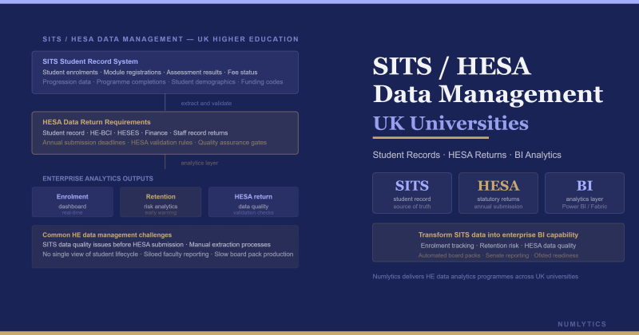Open the HESA return data quality card
The image size is (639, 335).
(x=253, y=202)
